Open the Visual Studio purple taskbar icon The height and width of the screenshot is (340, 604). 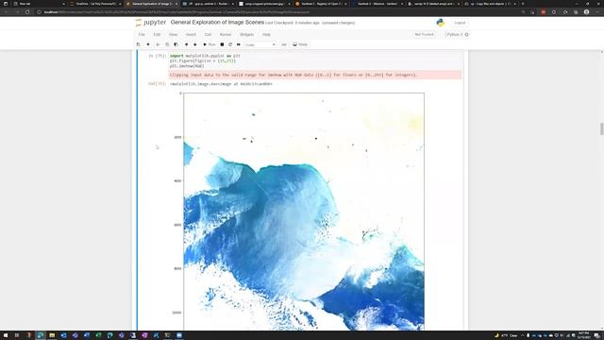pos(144,335)
